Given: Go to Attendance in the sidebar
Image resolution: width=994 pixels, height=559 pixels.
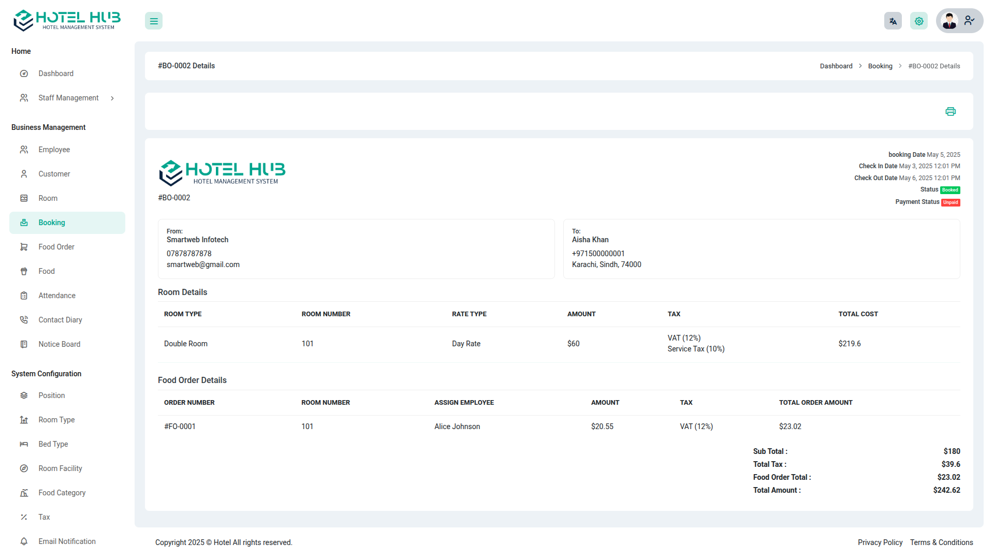Looking at the screenshot, I should [x=57, y=296].
